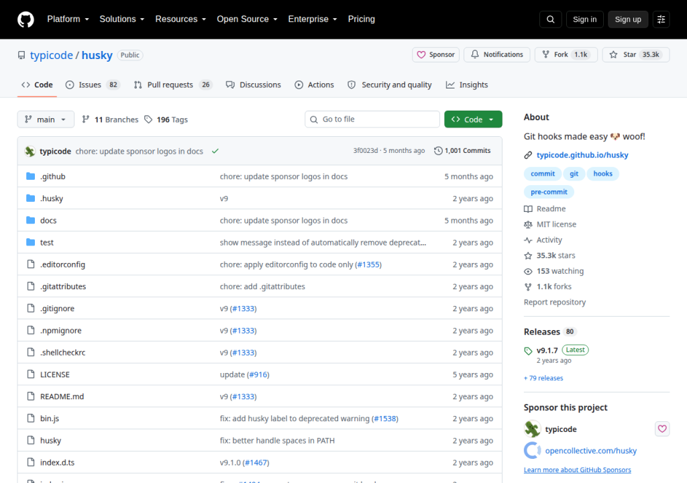Image resolution: width=687 pixels, height=483 pixels.
Task: Open the Discussions tab
Action: point(253,85)
